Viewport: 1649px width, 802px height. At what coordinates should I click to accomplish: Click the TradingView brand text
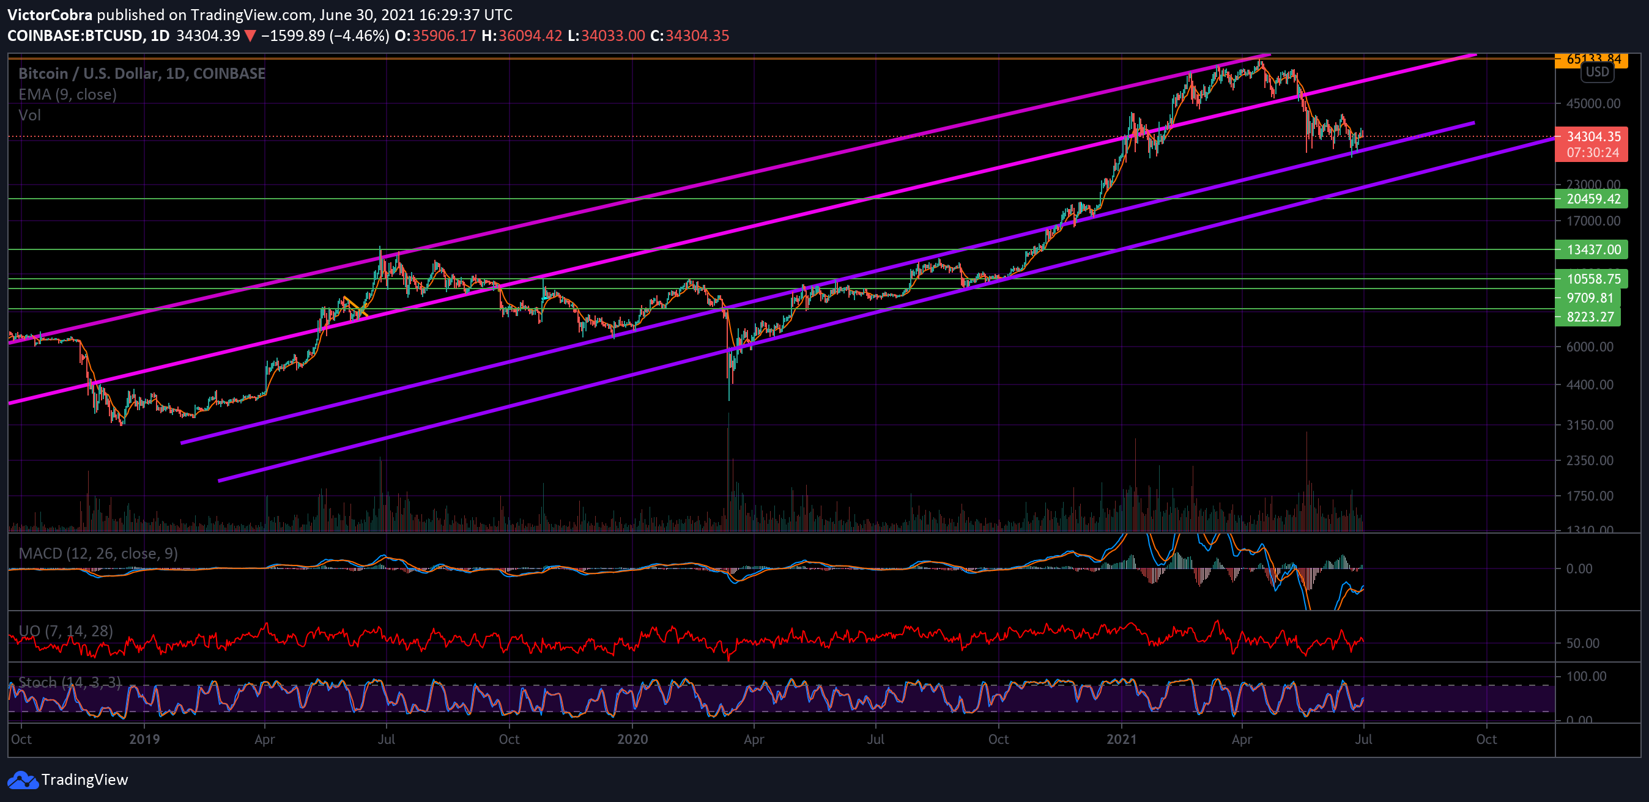[84, 779]
